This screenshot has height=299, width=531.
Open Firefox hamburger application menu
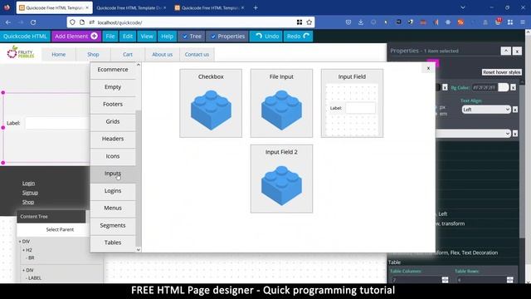pos(523,22)
